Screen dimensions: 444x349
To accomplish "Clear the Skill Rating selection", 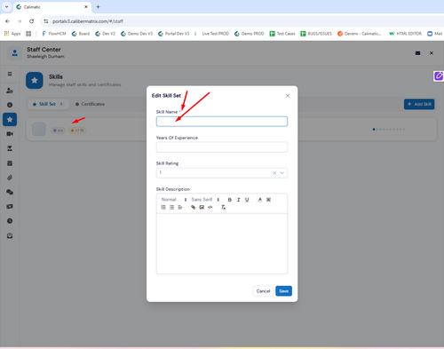I will (274, 173).
